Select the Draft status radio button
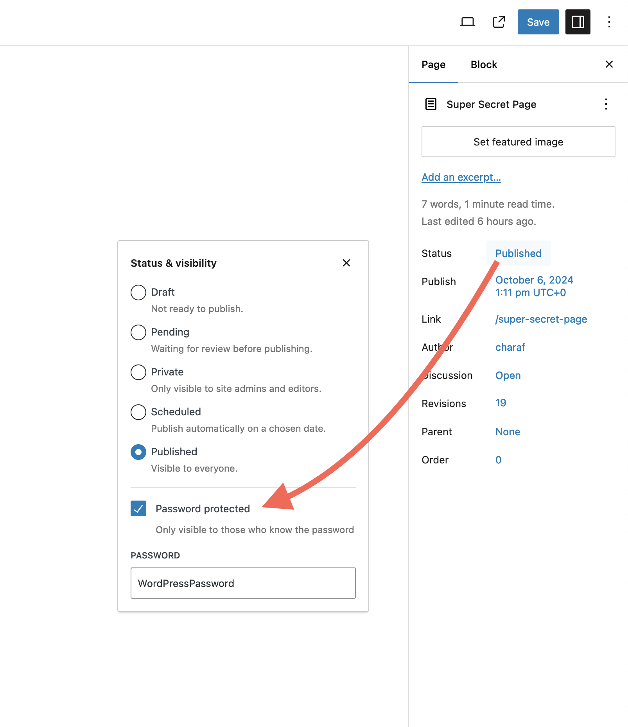 coord(138,292)
